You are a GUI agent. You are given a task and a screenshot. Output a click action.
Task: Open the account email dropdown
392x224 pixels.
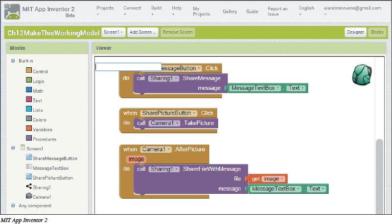pyautogui.click(x=352, y=10)
